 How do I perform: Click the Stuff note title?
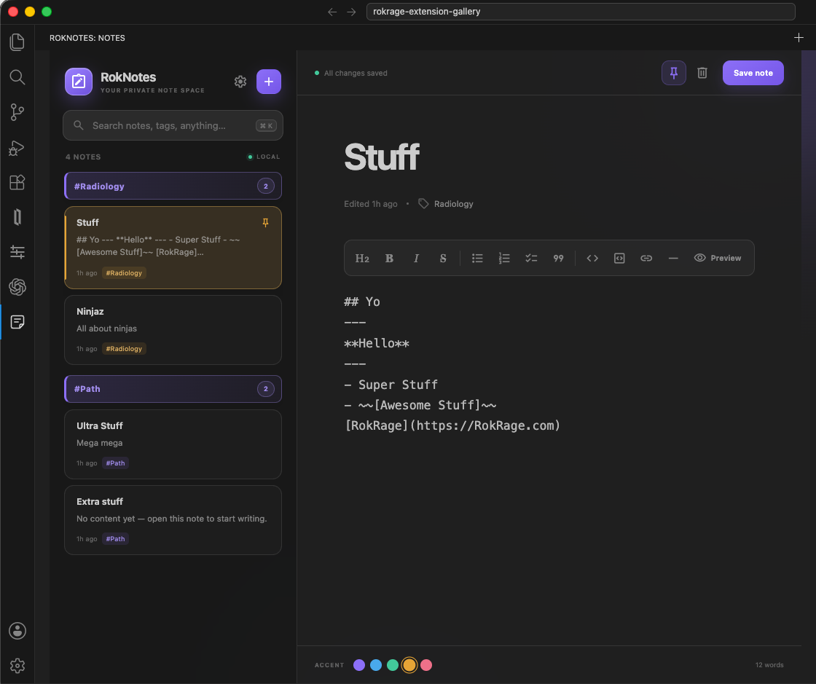coord(382,157)
